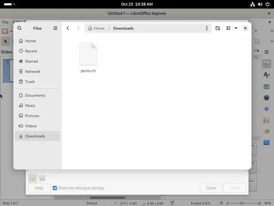Click the 86% zoom level
Image resolution: width=274 pixels, height=206 pixels.
pyautogui.click(x=267, y=203)
